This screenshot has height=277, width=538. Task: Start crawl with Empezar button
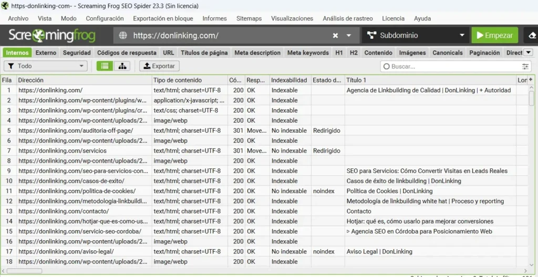[x=495, y=35]
